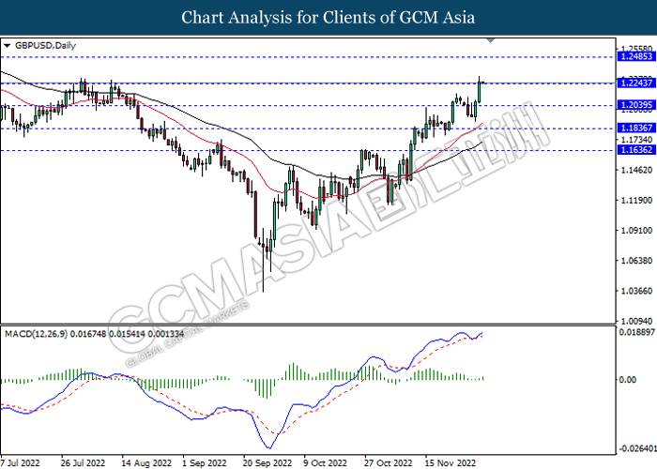Click the 1.06380 price axis value
Viewport: 657px width, 469px height.
[x=637, y=261]
